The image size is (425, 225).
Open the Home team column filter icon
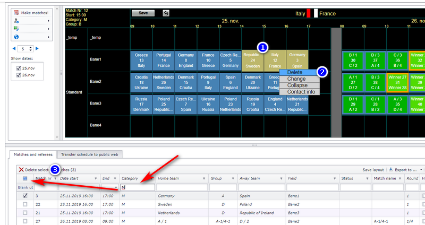pos(204,179)
